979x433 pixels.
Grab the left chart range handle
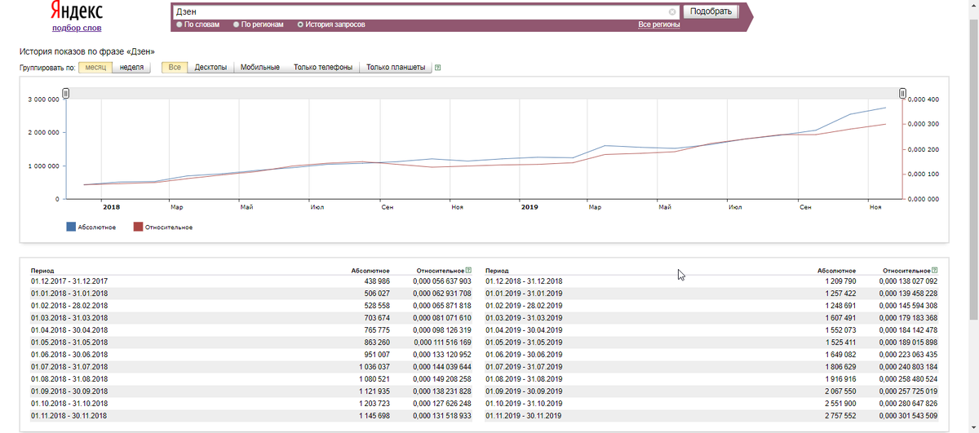(x=66, y=93)
